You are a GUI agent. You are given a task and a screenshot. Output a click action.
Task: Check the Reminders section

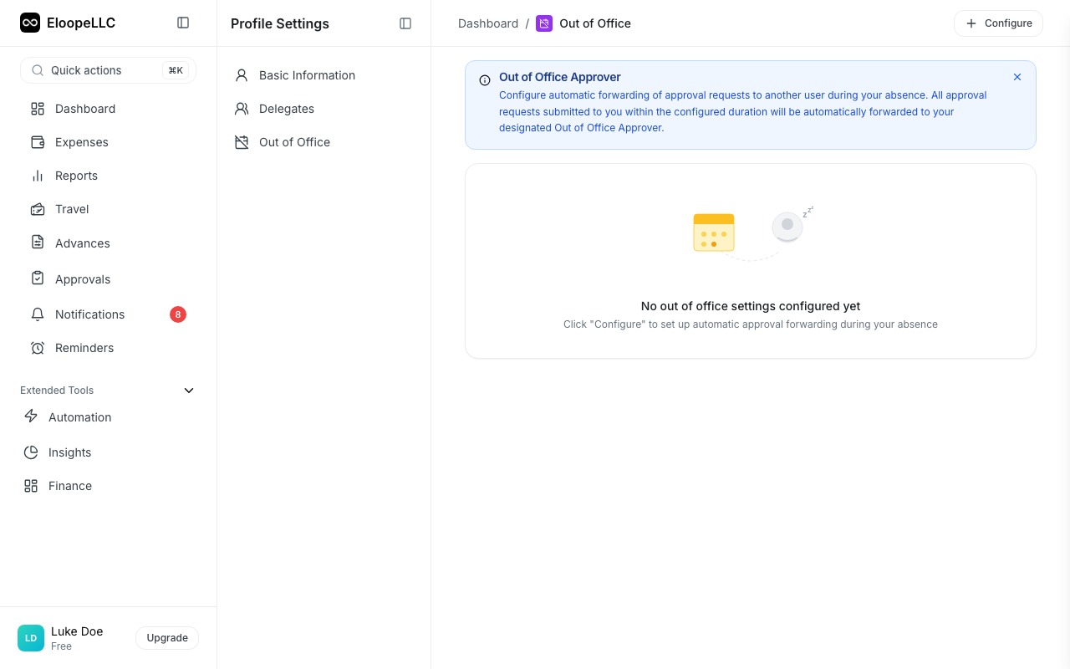pyautogui.click(x=84, y=348)
